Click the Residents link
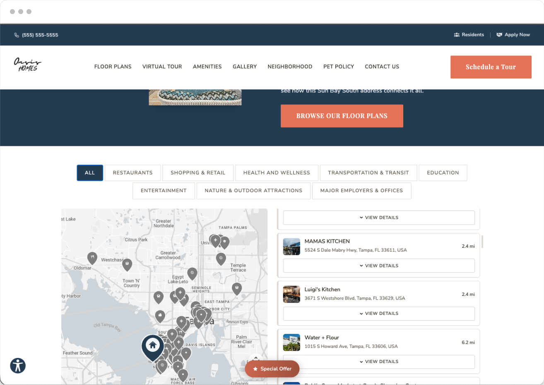Screen dimensions: 544x385 (x=469, y=35)
